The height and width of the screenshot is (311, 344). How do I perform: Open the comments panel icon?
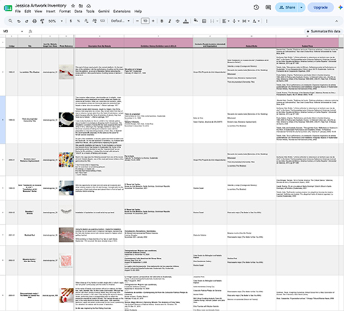[x=268, y=7]
